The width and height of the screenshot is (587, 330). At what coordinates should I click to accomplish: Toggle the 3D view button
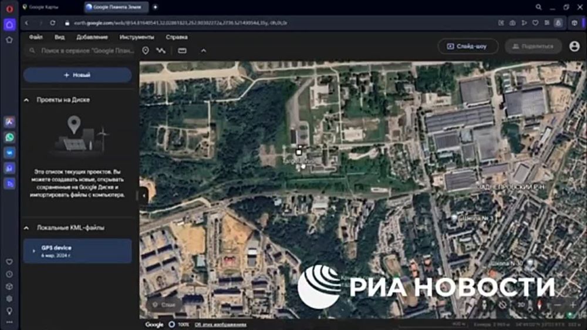pyautogui.click(x=521, y=305)
